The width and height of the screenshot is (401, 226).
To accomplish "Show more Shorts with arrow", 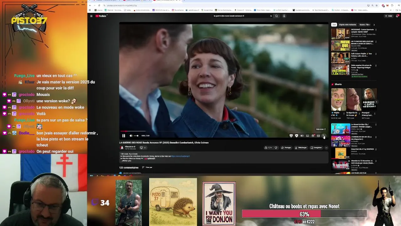I will (376, 102).
